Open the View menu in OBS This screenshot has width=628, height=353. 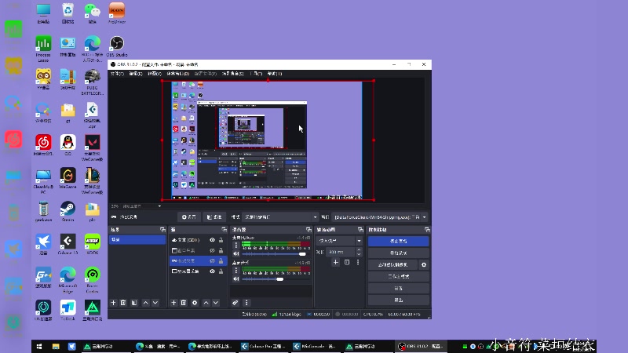pyautogui.click(x=154, y=74)
